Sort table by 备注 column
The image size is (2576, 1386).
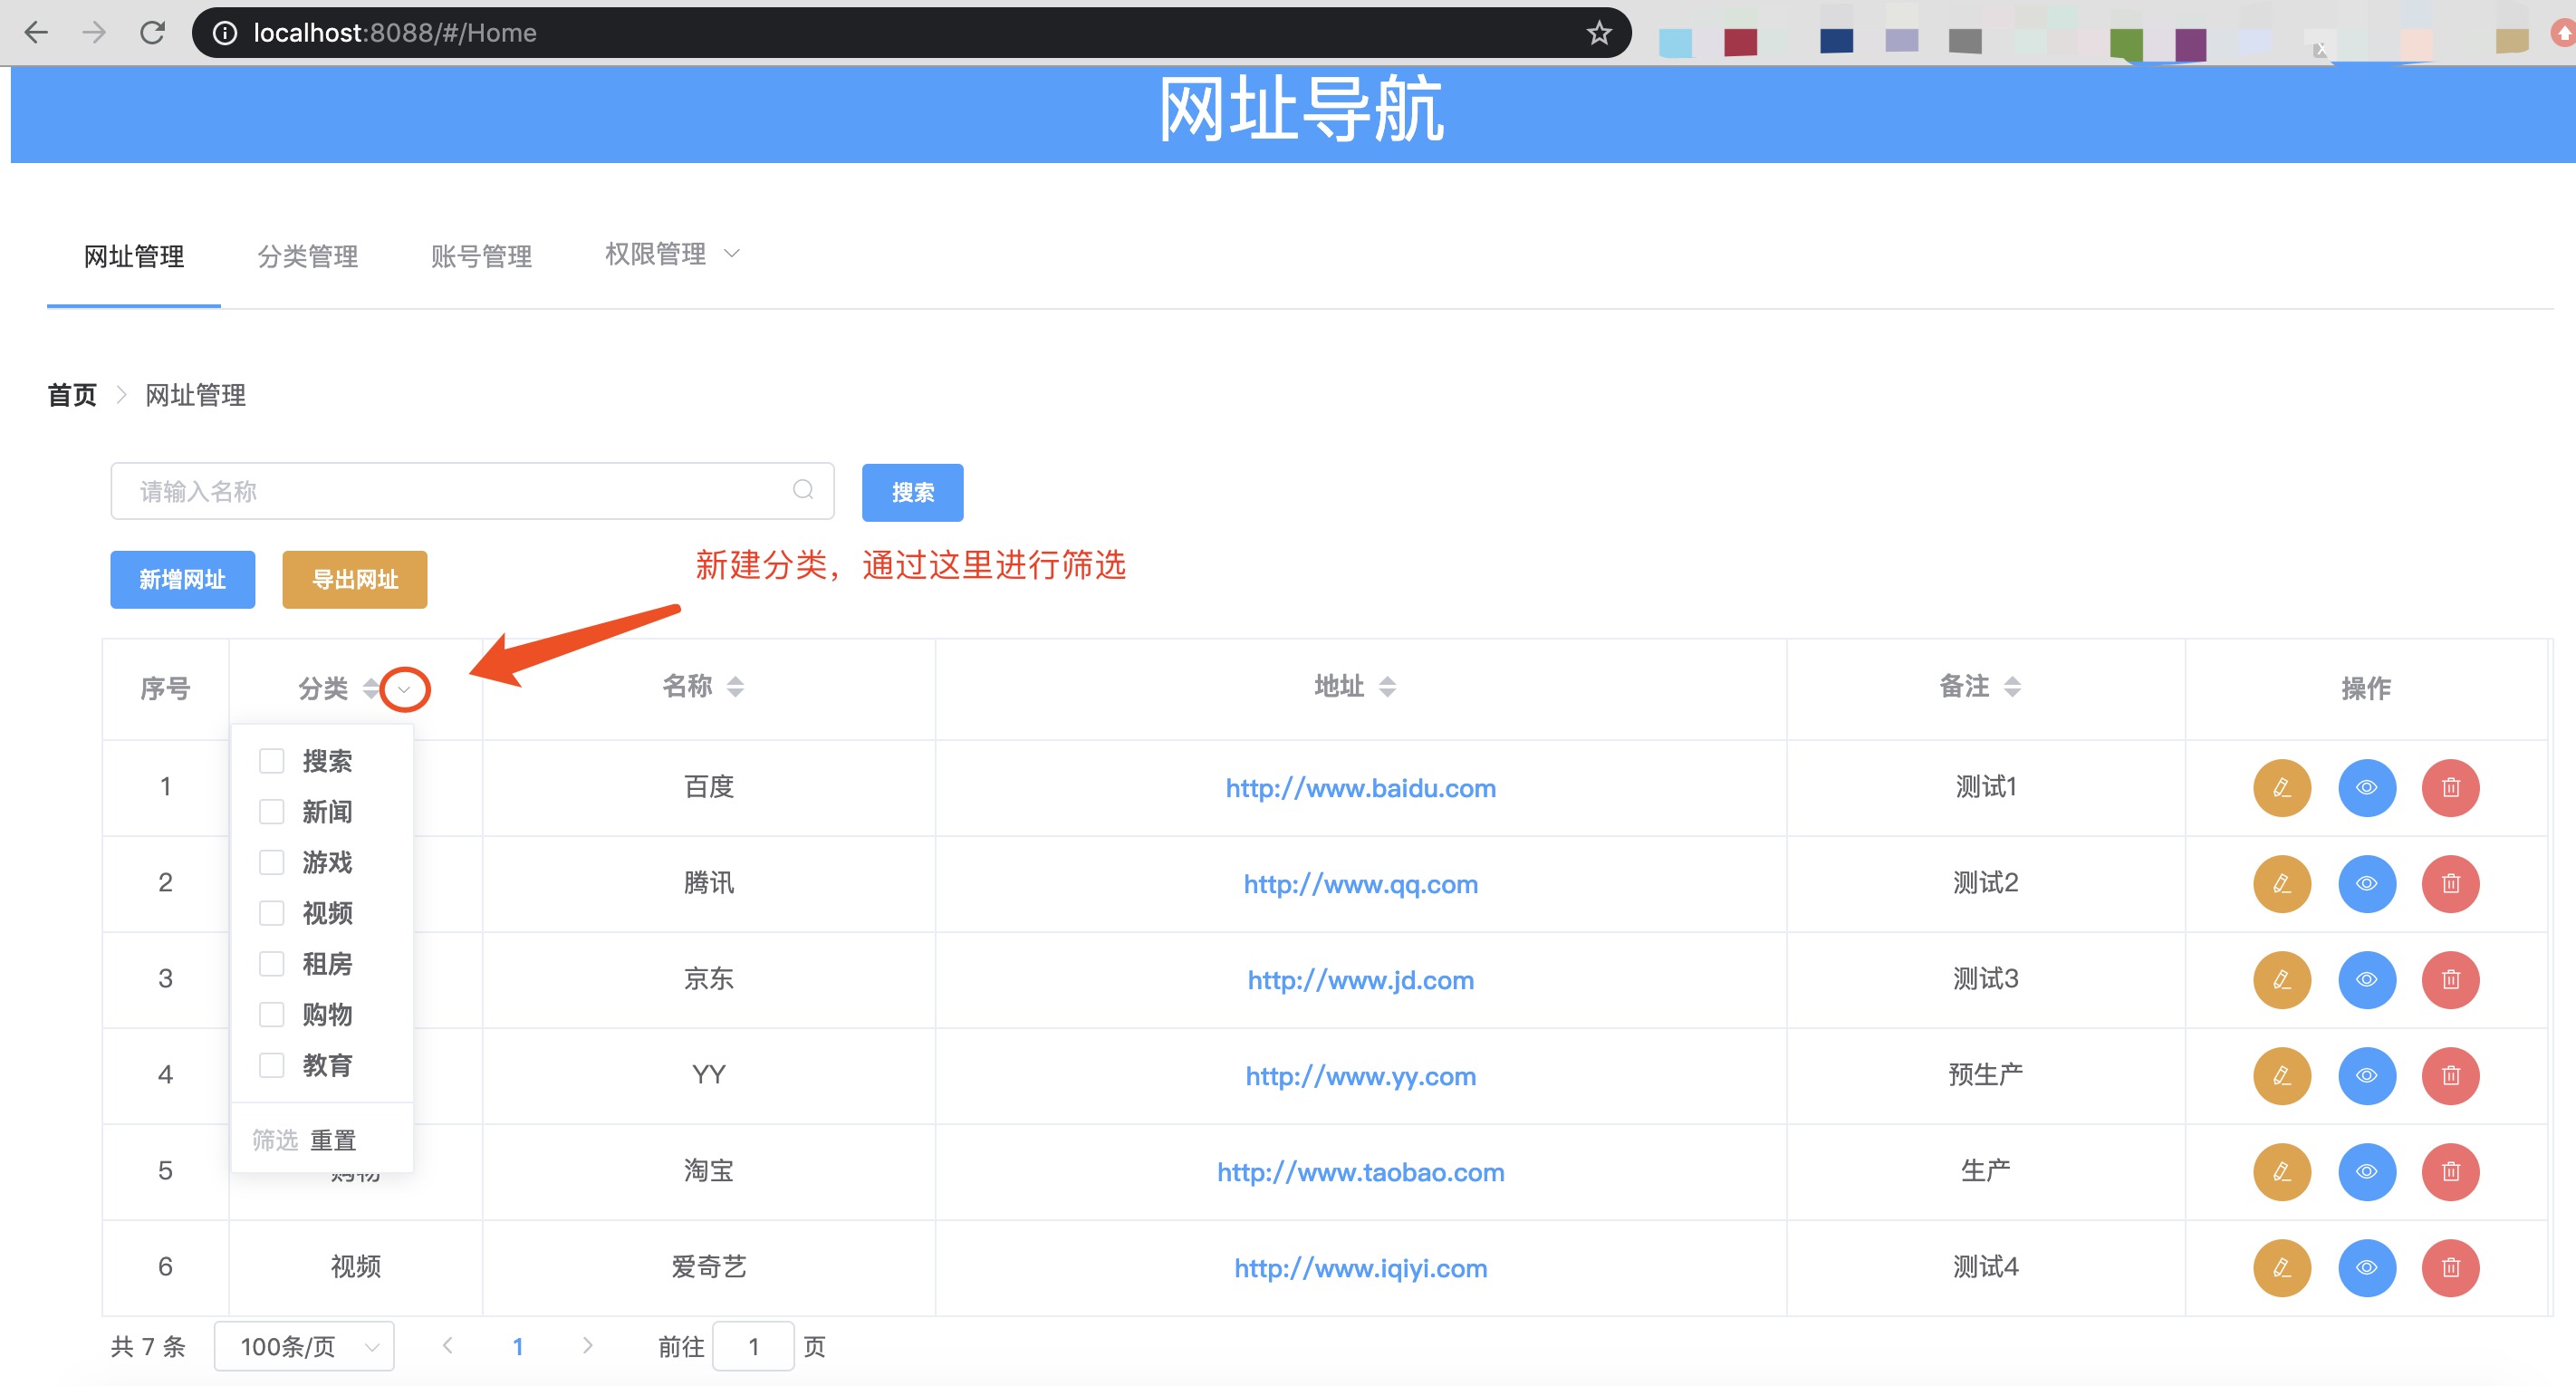click(x=2013, y=687)
